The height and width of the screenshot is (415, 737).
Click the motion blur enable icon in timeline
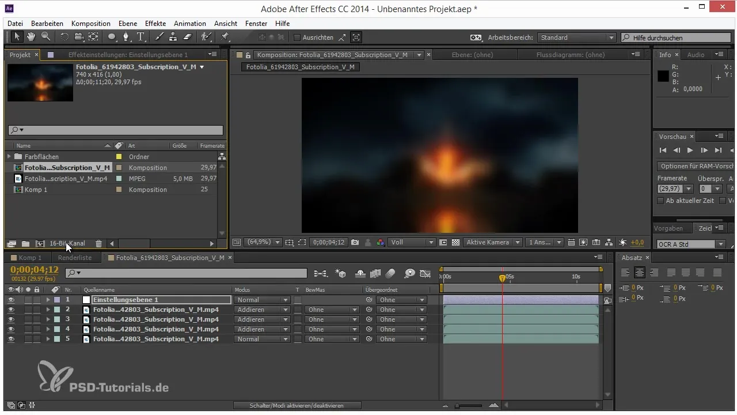(x=390, y=273)
